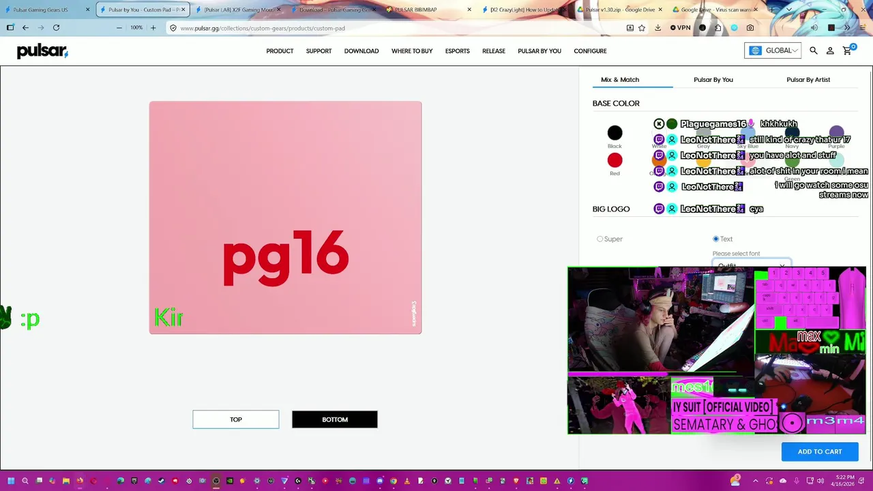Image resolution: width=873 pixels, height=491 pixels.
Task: Go back to the previous page
Action: pos(25,28)
